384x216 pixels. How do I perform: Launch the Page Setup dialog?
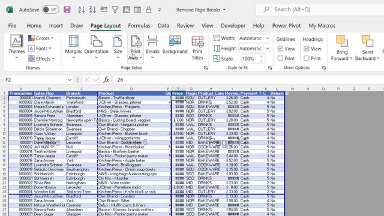[x=206, y=68]
